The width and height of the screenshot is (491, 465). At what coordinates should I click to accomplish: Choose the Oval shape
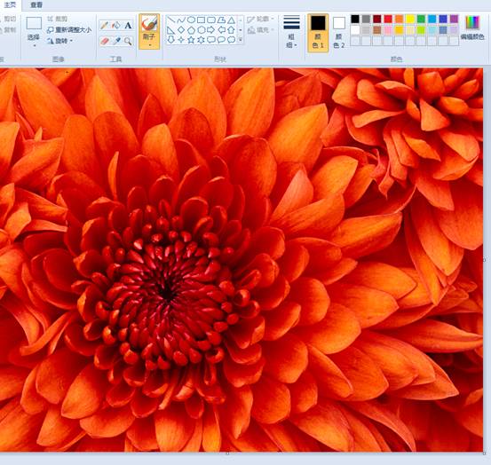click(x=191, y=20)
